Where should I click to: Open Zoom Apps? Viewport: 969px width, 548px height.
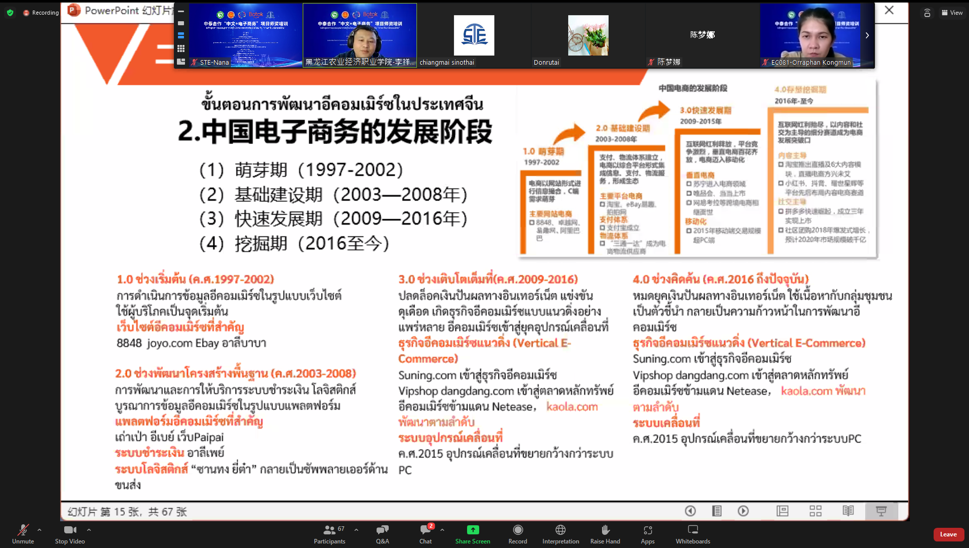648,534
